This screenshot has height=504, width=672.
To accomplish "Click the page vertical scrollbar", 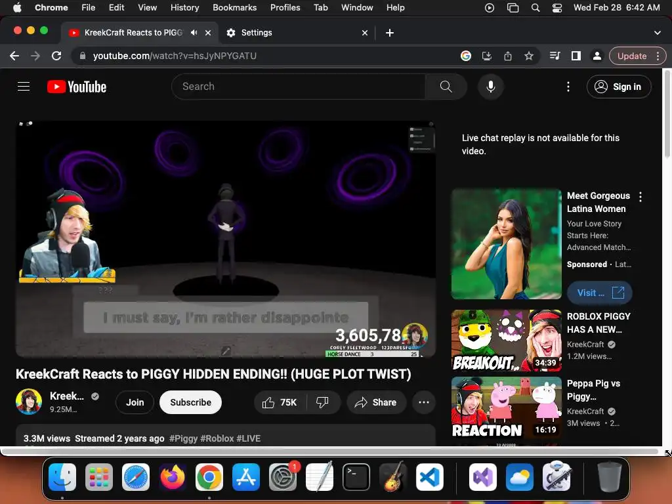I will (667, 114).
